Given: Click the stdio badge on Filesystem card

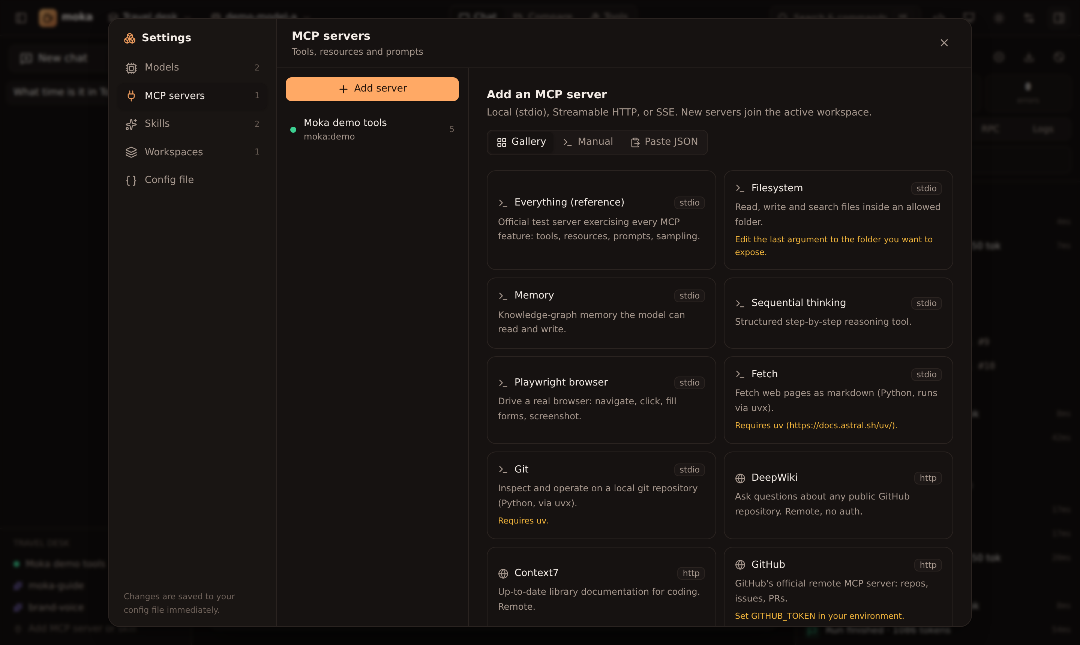Looking at the screenshot, I should tap(926, 189).
